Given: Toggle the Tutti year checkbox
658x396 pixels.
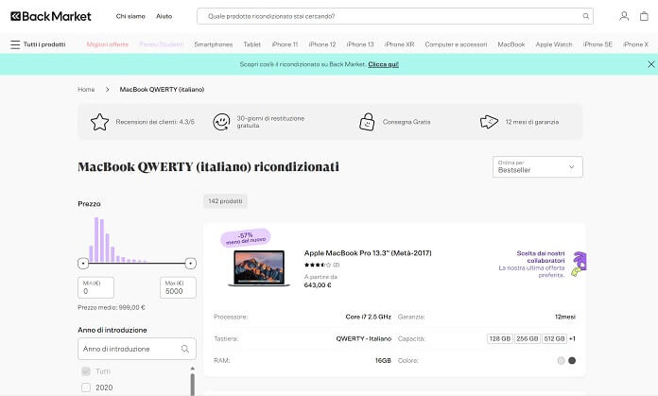Looking at the screenshot, I should (86, 371).
